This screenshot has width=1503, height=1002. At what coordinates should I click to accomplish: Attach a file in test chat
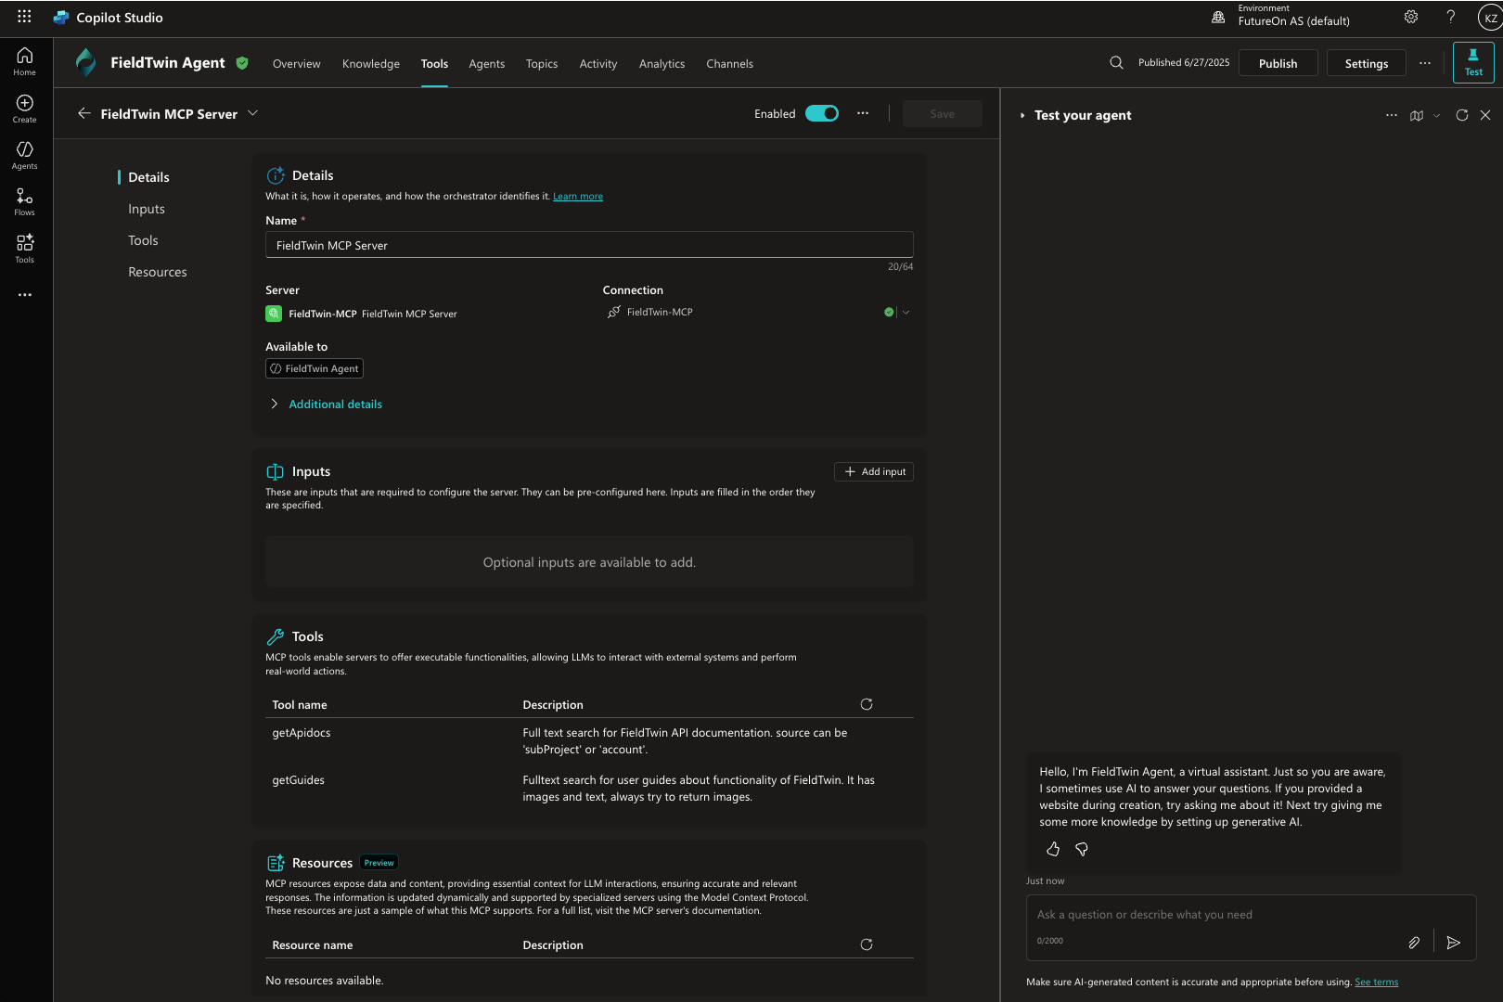[1414, 943]
